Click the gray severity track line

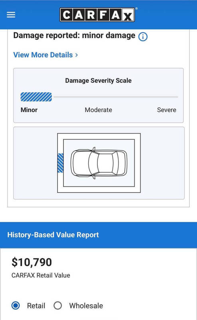[x=115, y=97]
